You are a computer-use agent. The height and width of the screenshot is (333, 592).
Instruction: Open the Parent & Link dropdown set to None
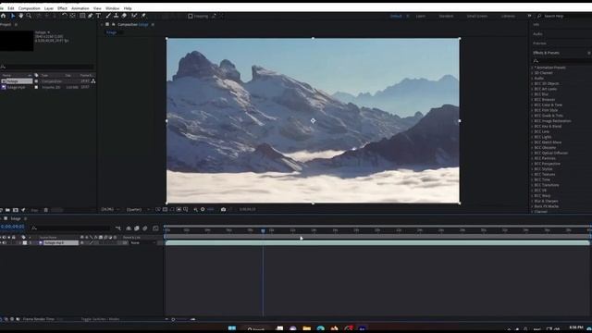click(143, 242)
